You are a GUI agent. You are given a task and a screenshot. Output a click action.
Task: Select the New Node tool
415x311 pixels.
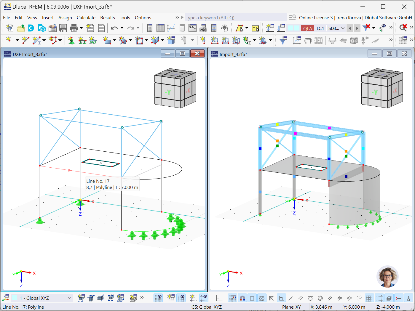coord(8,40)
